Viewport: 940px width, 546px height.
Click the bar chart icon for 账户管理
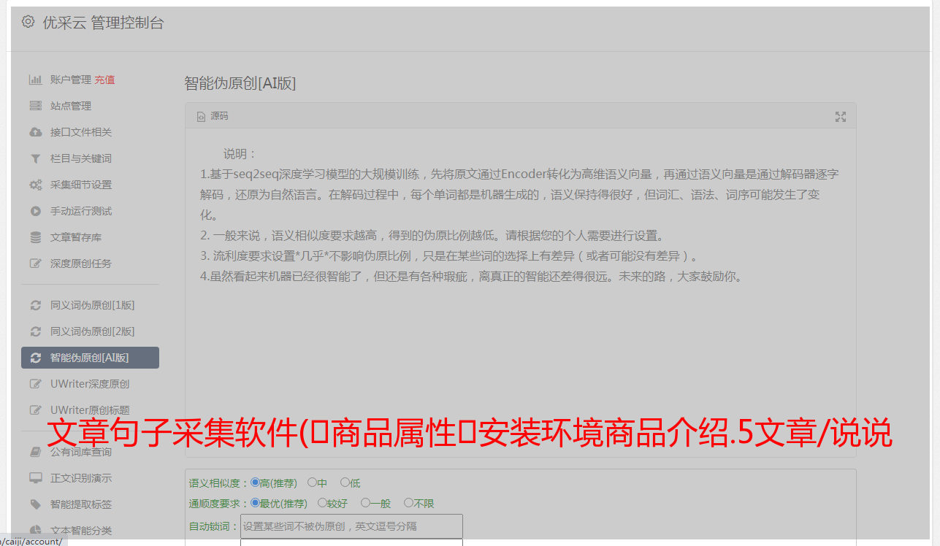pyautogui.click(x=35, y=80)
